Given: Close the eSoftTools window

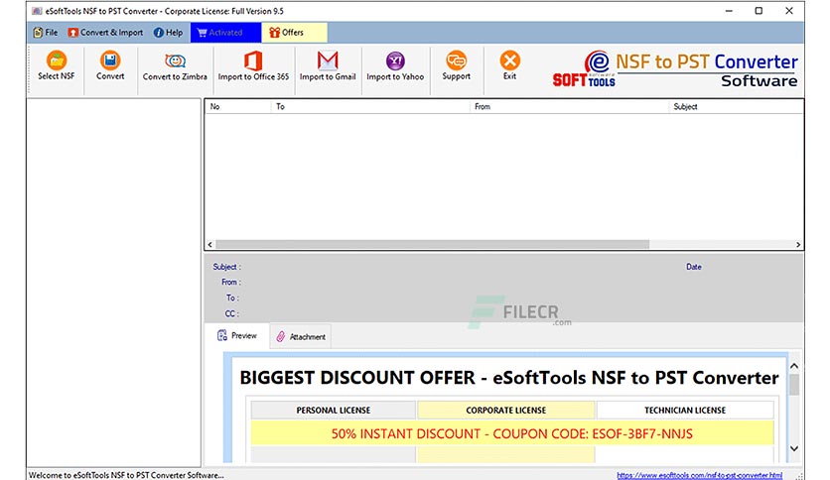Looking at the screenshot, I should [x=788, y=11].
